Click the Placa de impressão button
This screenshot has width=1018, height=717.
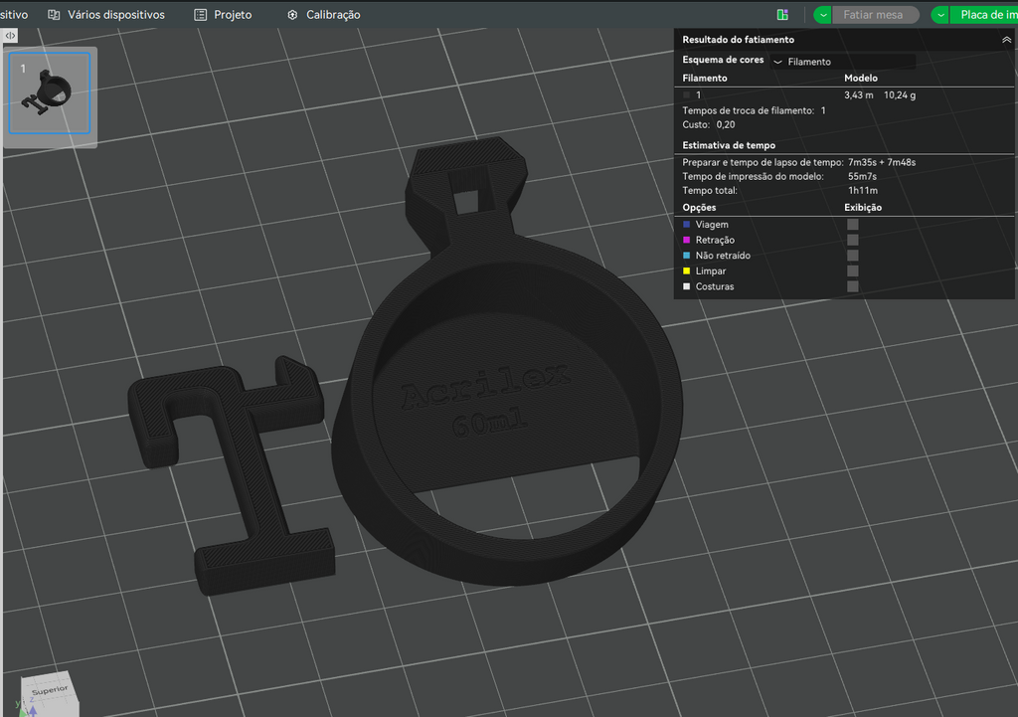pyautogui.click(x=984, y=14)
